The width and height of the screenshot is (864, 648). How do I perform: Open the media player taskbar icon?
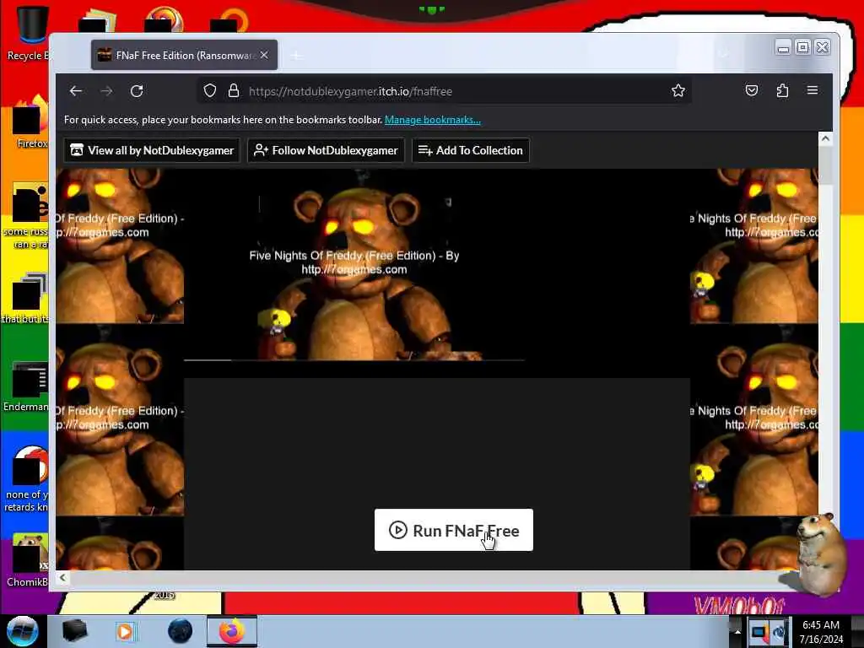125,631
